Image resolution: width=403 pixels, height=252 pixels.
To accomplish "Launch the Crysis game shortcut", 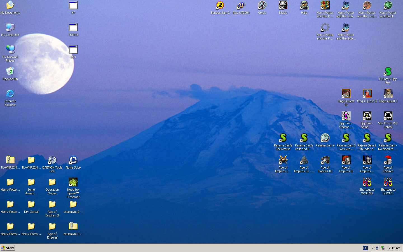I will click(262, 8).
